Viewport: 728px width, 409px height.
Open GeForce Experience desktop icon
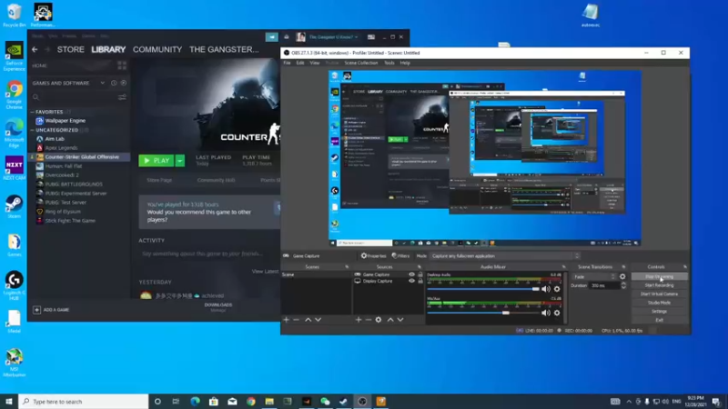click(x=14, y=56)
